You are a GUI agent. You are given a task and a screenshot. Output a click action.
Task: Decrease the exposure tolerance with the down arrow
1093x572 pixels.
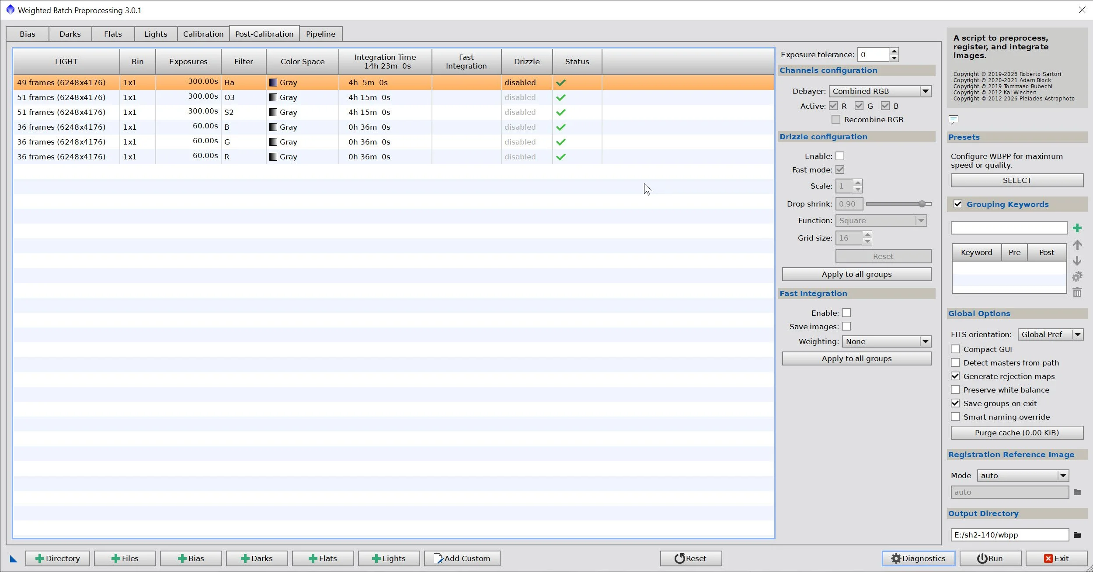(894, 58)
